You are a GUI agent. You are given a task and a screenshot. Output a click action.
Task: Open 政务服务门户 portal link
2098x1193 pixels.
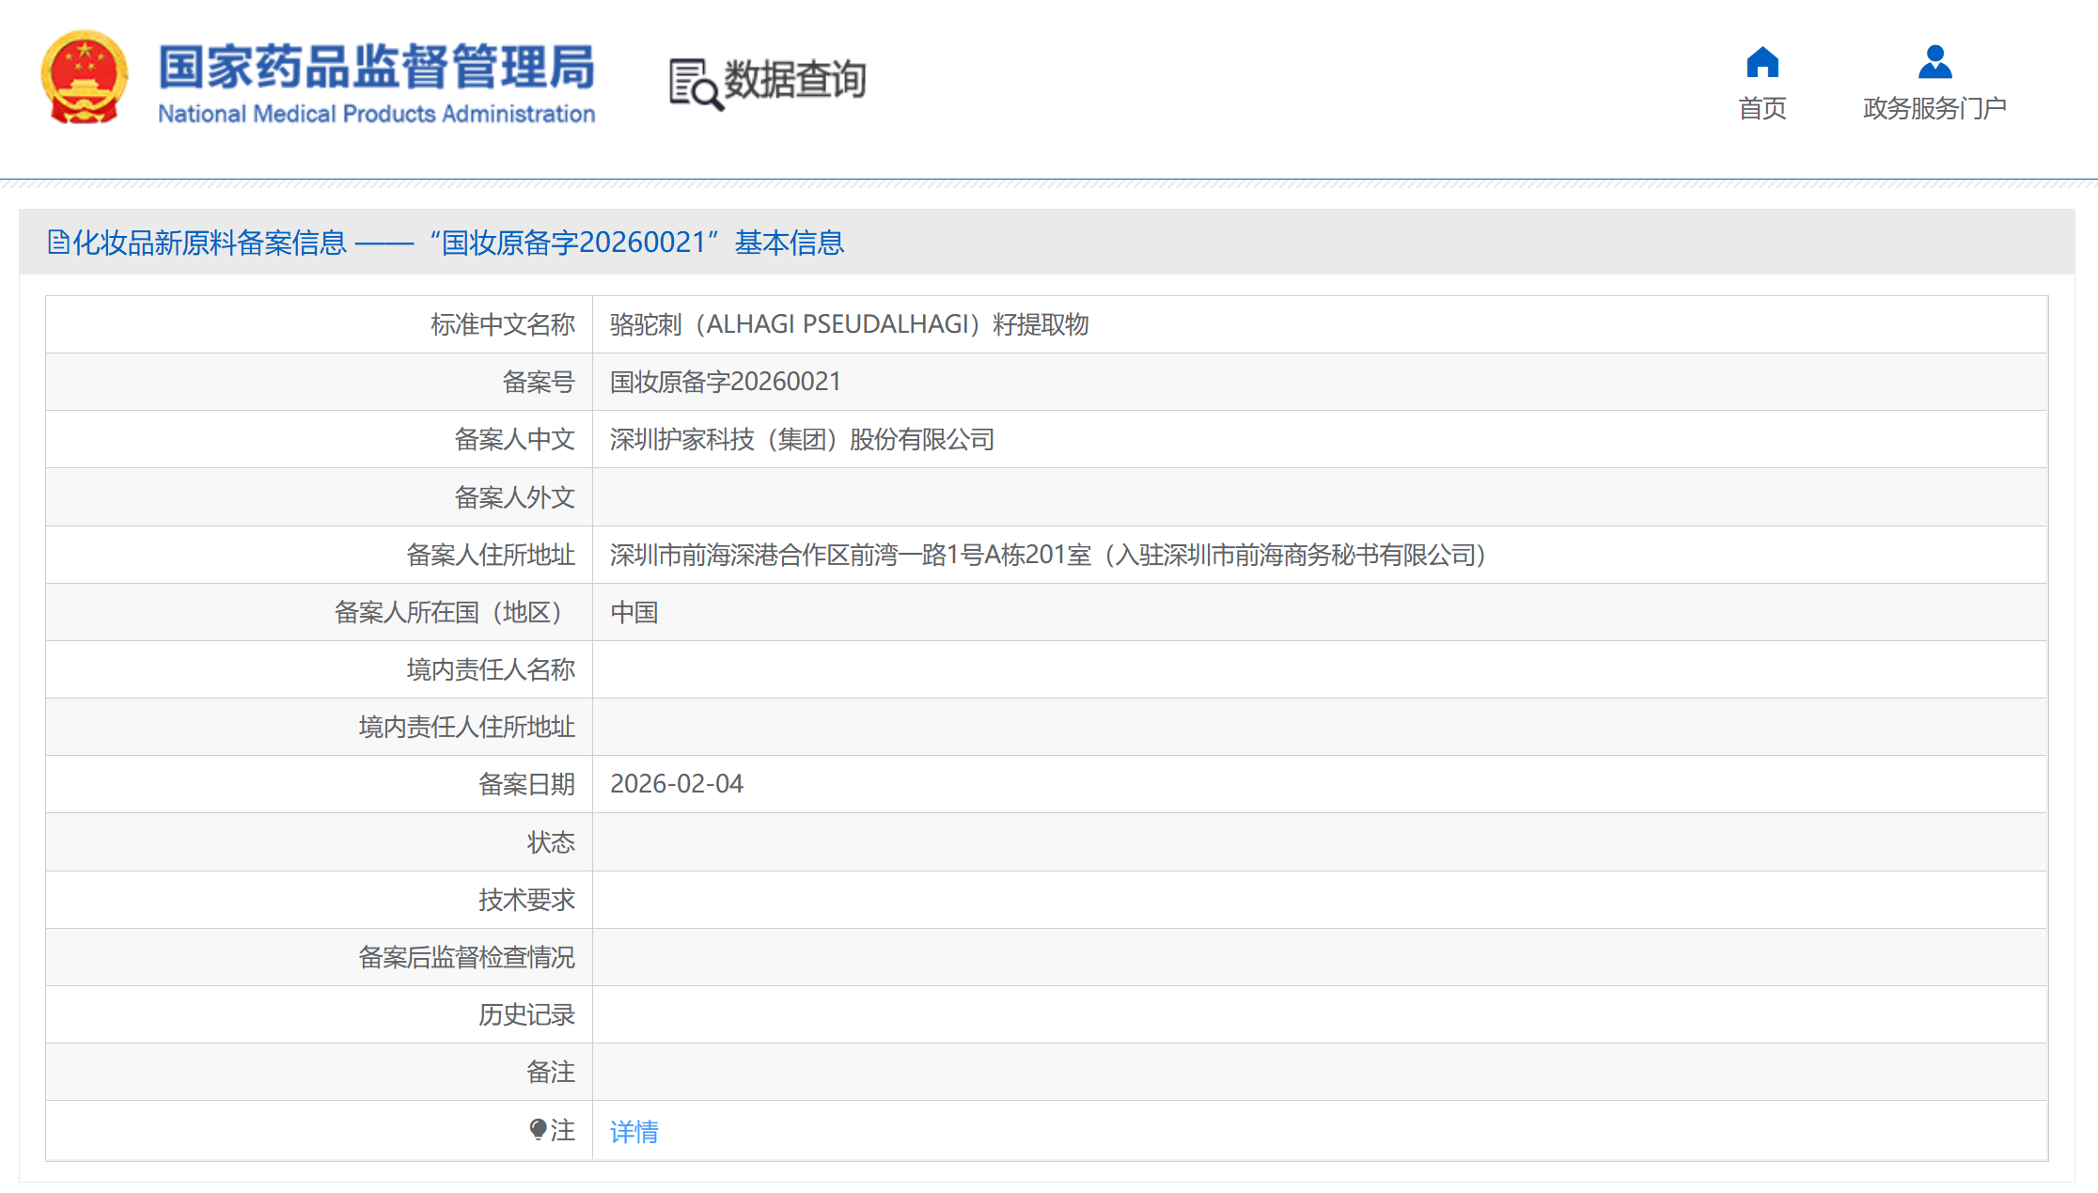pyautogui.click(x=1934, y=108)
